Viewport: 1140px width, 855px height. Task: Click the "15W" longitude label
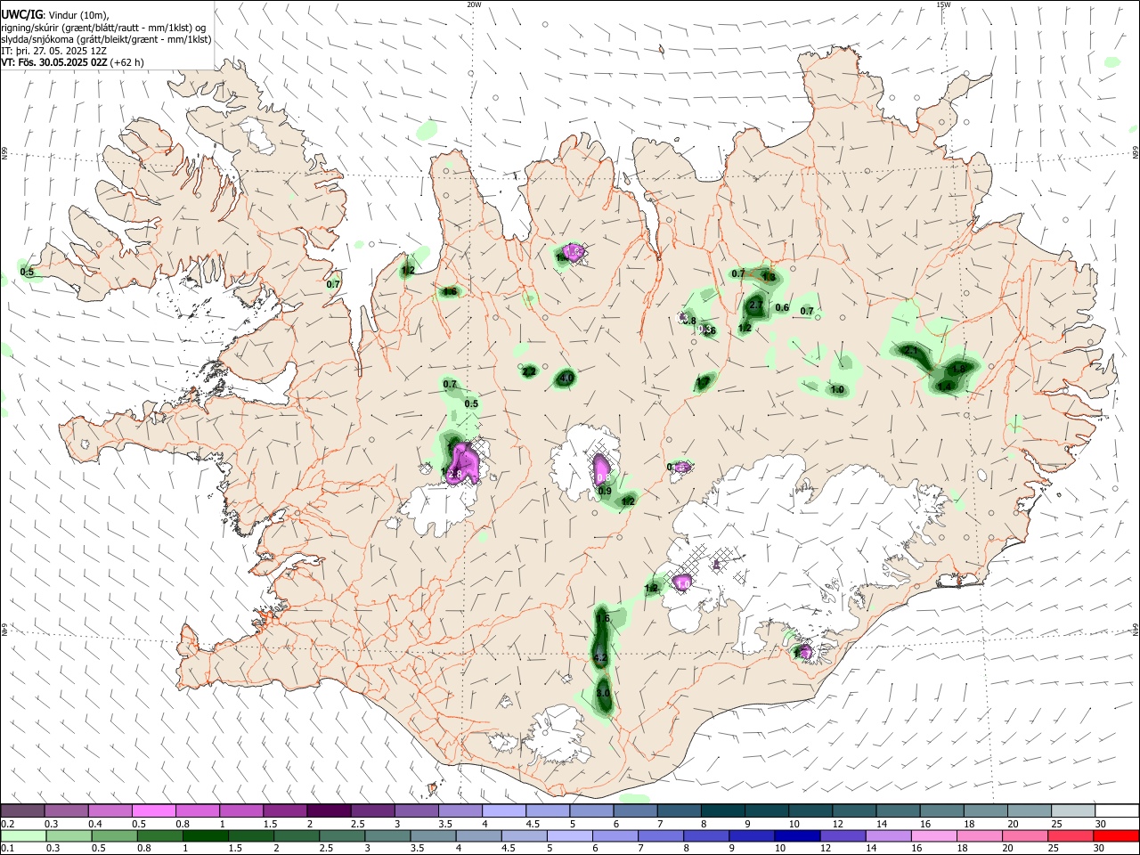(x=943, y=4)
